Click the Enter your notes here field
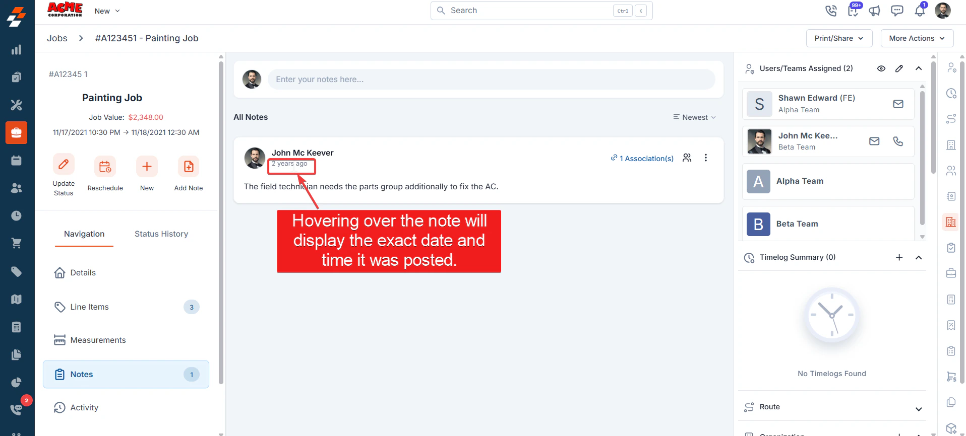 click(x=491, y=80)
